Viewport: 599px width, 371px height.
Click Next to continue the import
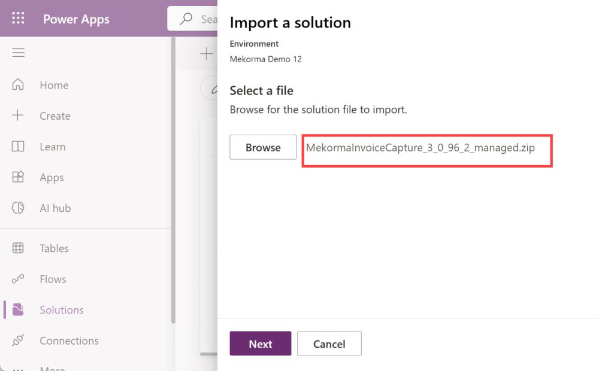pyautogui.click(x=261, y=343)
